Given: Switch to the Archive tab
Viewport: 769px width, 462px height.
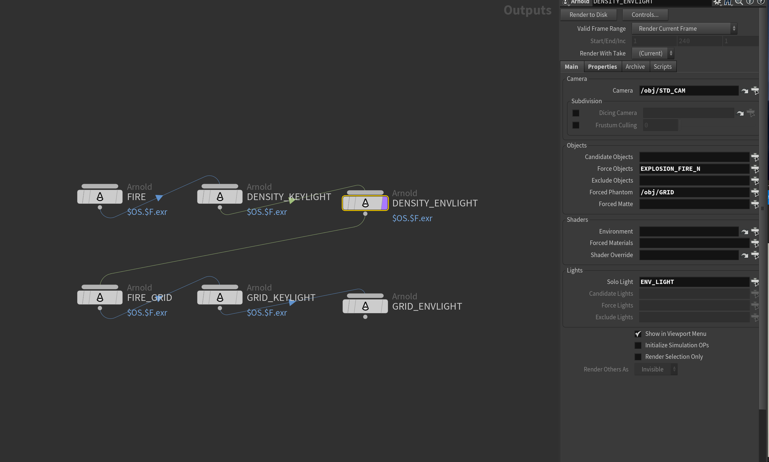Looking at the screenshot, I should (635, 67).
